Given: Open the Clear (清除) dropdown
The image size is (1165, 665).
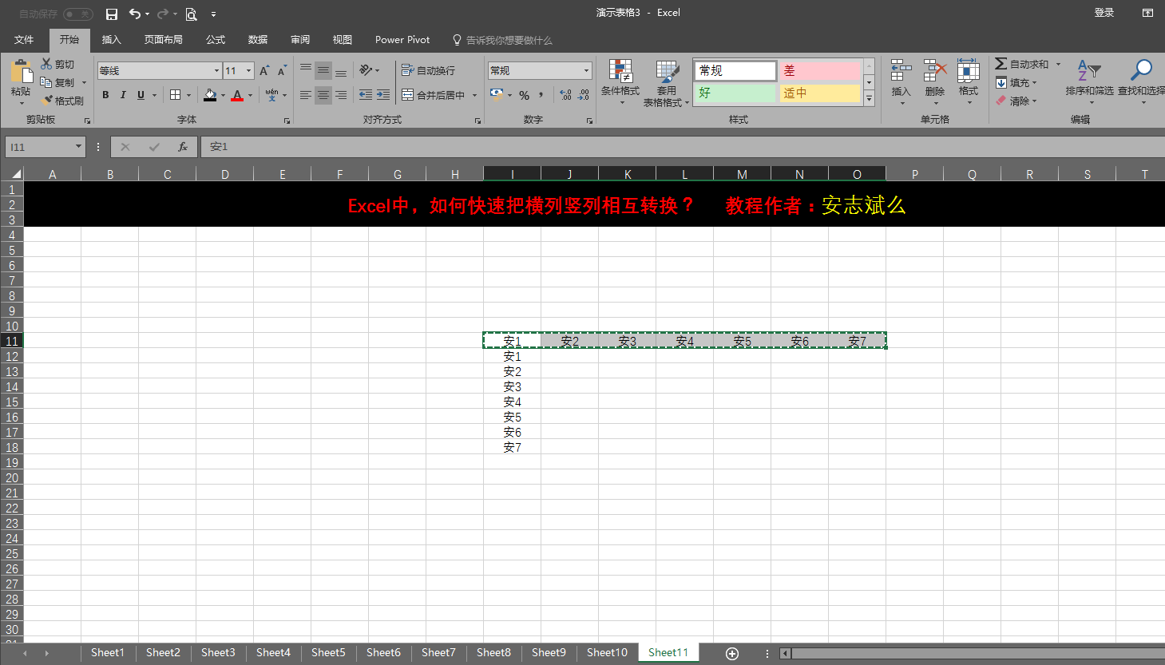Looking at the screenshot, I should (1016, 101).
